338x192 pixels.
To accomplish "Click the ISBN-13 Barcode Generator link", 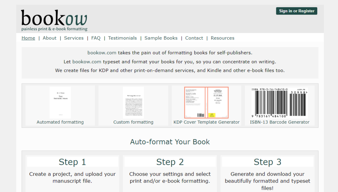I will [280, 122].
